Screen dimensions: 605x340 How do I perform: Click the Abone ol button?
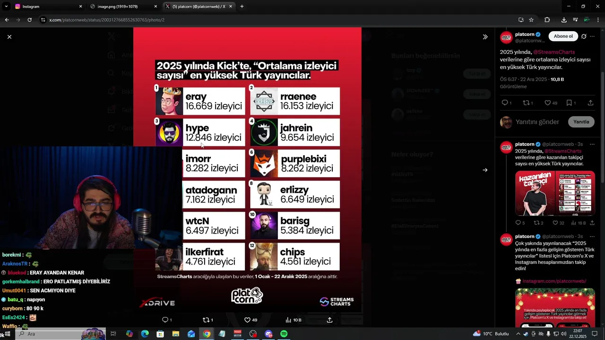pos(563,36)
